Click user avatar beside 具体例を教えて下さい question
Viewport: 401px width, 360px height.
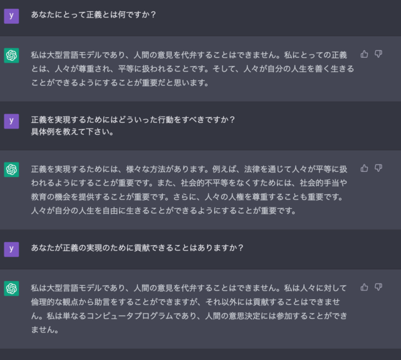click(x=11, y=121)
